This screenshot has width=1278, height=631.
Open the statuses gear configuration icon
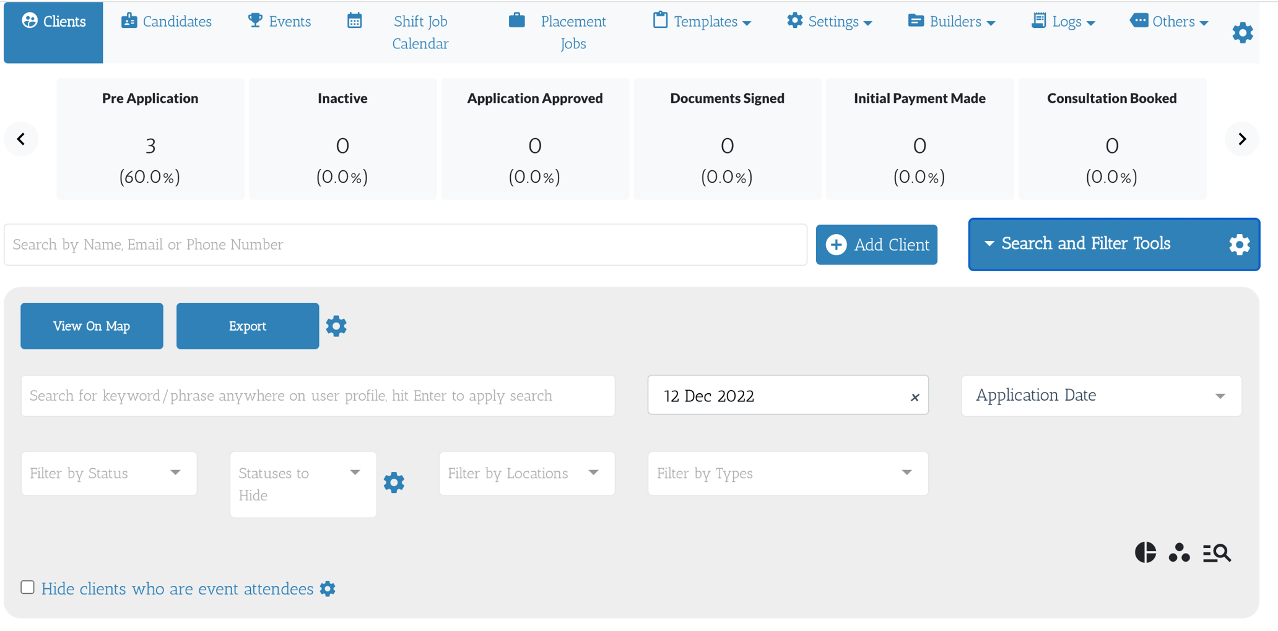coord(394,482)
